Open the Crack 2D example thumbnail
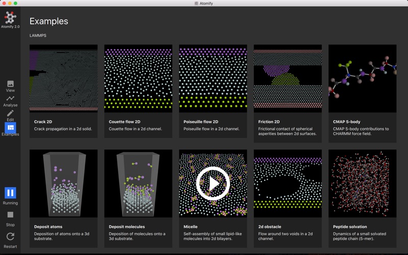The image size is (408, 255). point(63,79)
